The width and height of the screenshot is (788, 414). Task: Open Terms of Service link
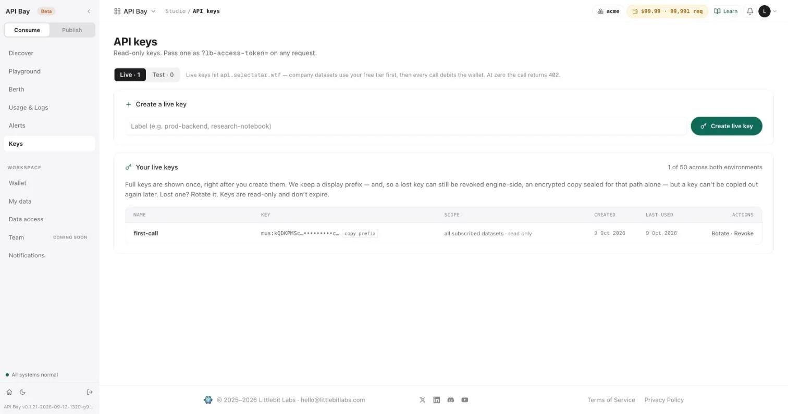click(611, 400)
